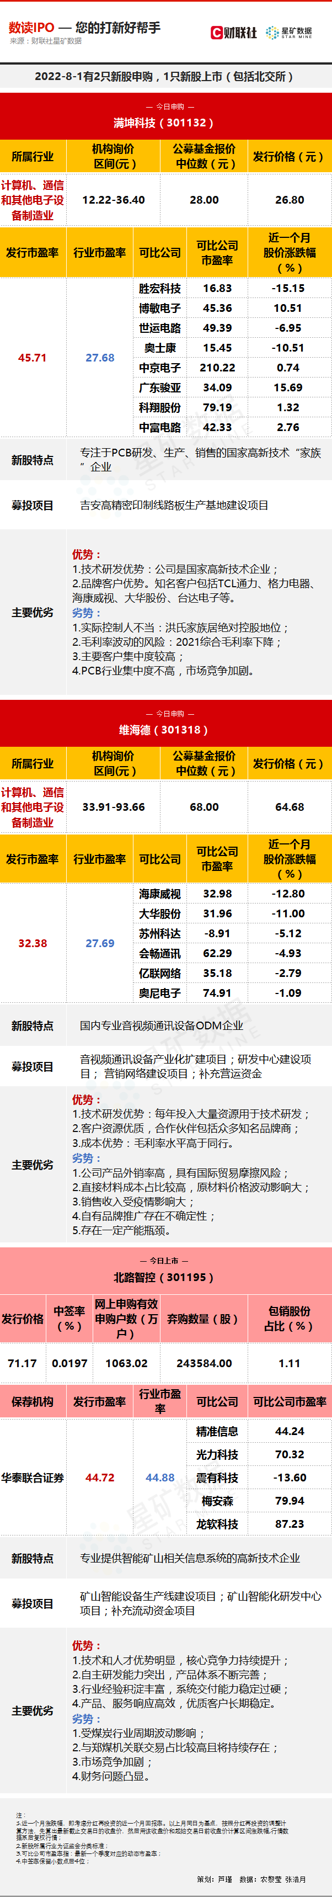Click 华泰联合证券 sponsor institution cell
332x1897 pixels.
point(33,1477)
